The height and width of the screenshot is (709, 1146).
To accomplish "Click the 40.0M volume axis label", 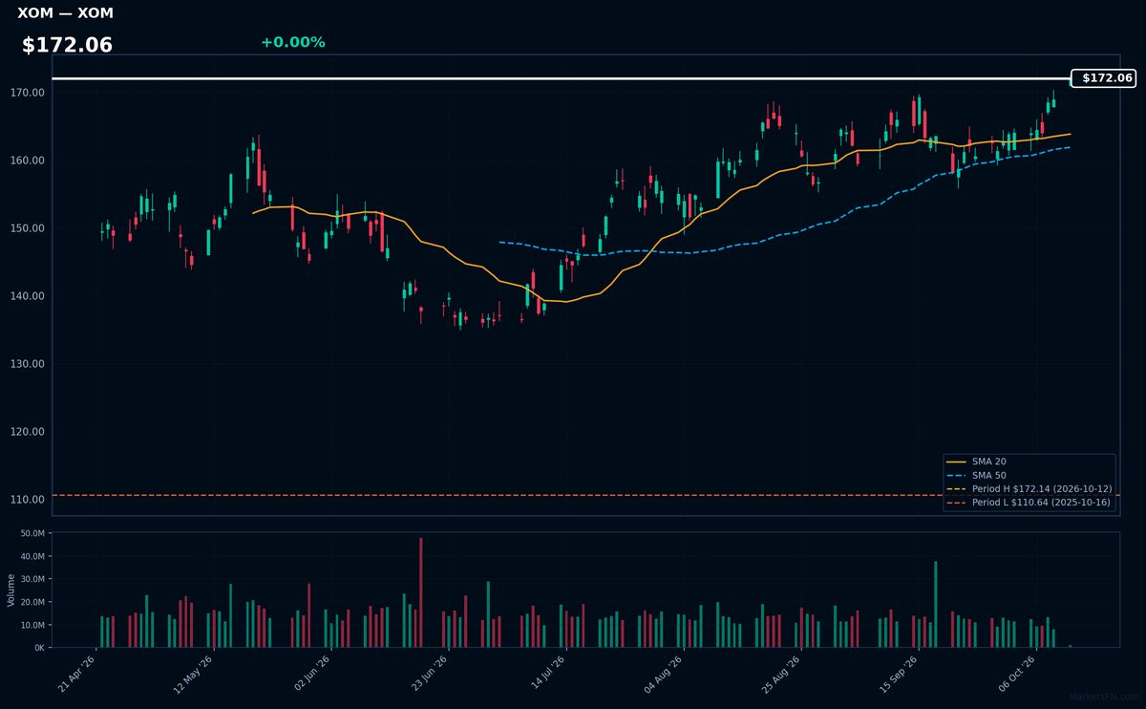I will tap(32, 556).
